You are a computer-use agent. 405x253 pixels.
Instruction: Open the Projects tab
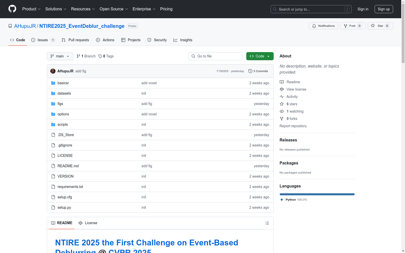point(131,40)
